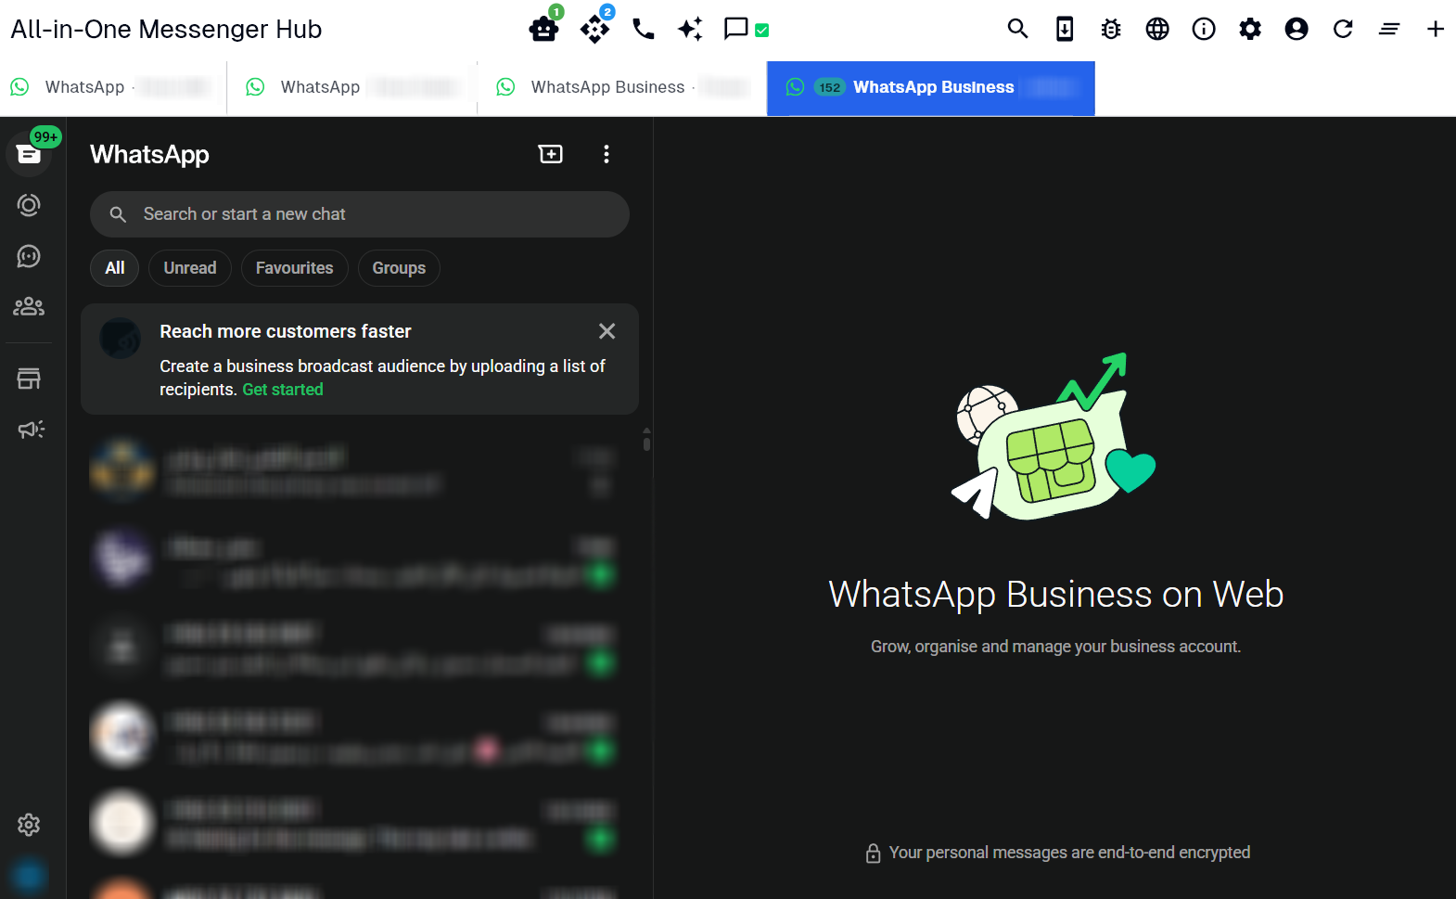Image resolution: width=1456 pixels, height=899 pixels.
Task: Dismiss the Reach more customers faster banner
Action: point(607,331)
